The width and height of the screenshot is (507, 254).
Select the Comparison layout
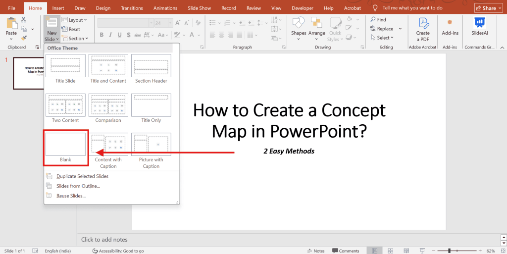(x=108, y=108)
